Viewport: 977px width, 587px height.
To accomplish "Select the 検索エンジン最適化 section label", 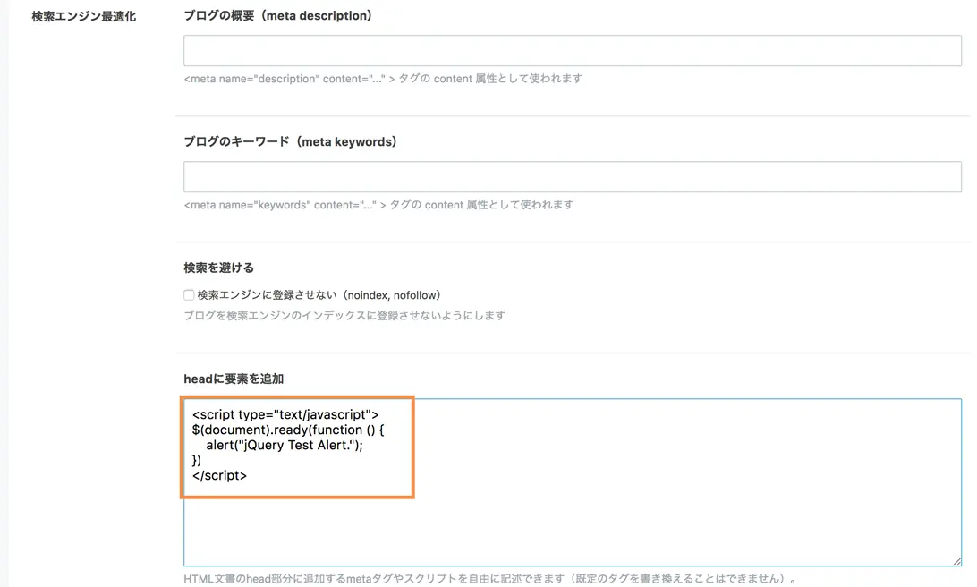I will [x=83, y=16].
